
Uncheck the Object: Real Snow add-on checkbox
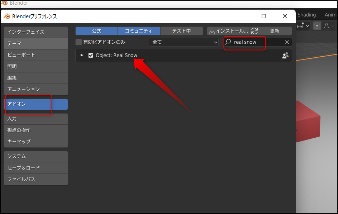tap(91, 56)
